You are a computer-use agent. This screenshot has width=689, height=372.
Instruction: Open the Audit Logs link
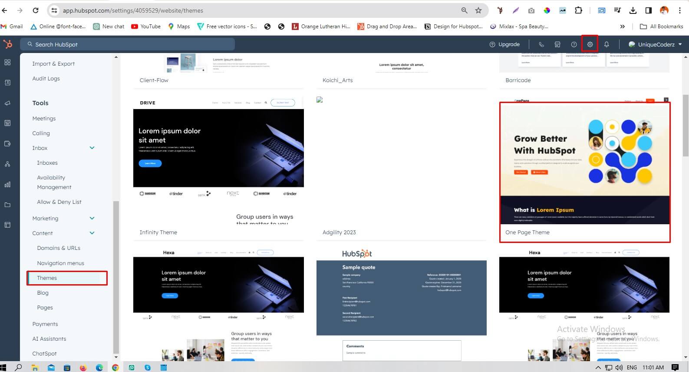[46, 79]
